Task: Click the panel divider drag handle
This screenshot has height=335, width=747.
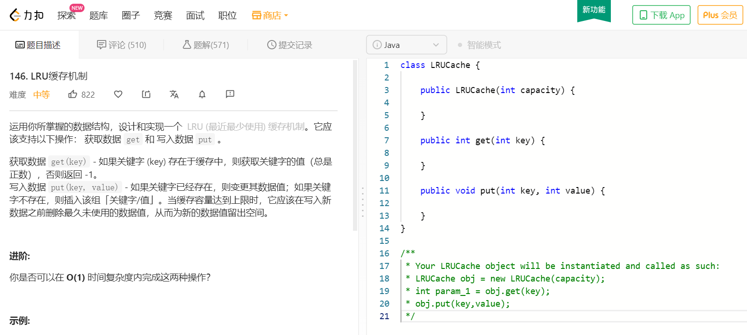Action: click(x=363, y=202)
